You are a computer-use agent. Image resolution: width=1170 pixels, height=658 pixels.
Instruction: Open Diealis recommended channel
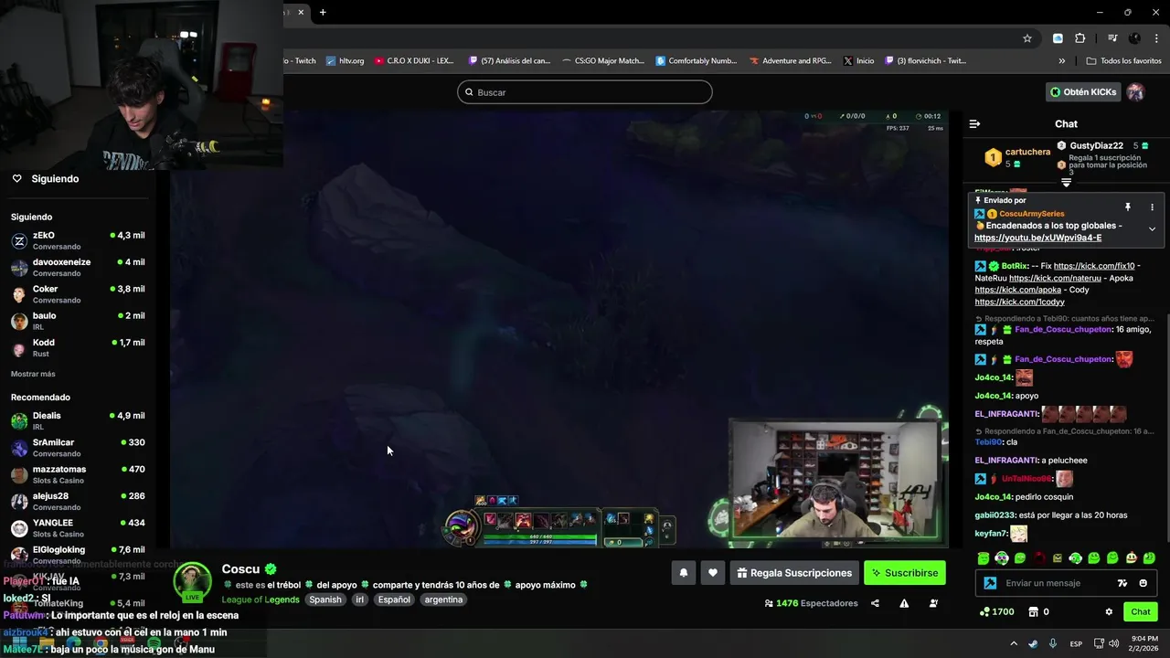(x=78, y=420)
